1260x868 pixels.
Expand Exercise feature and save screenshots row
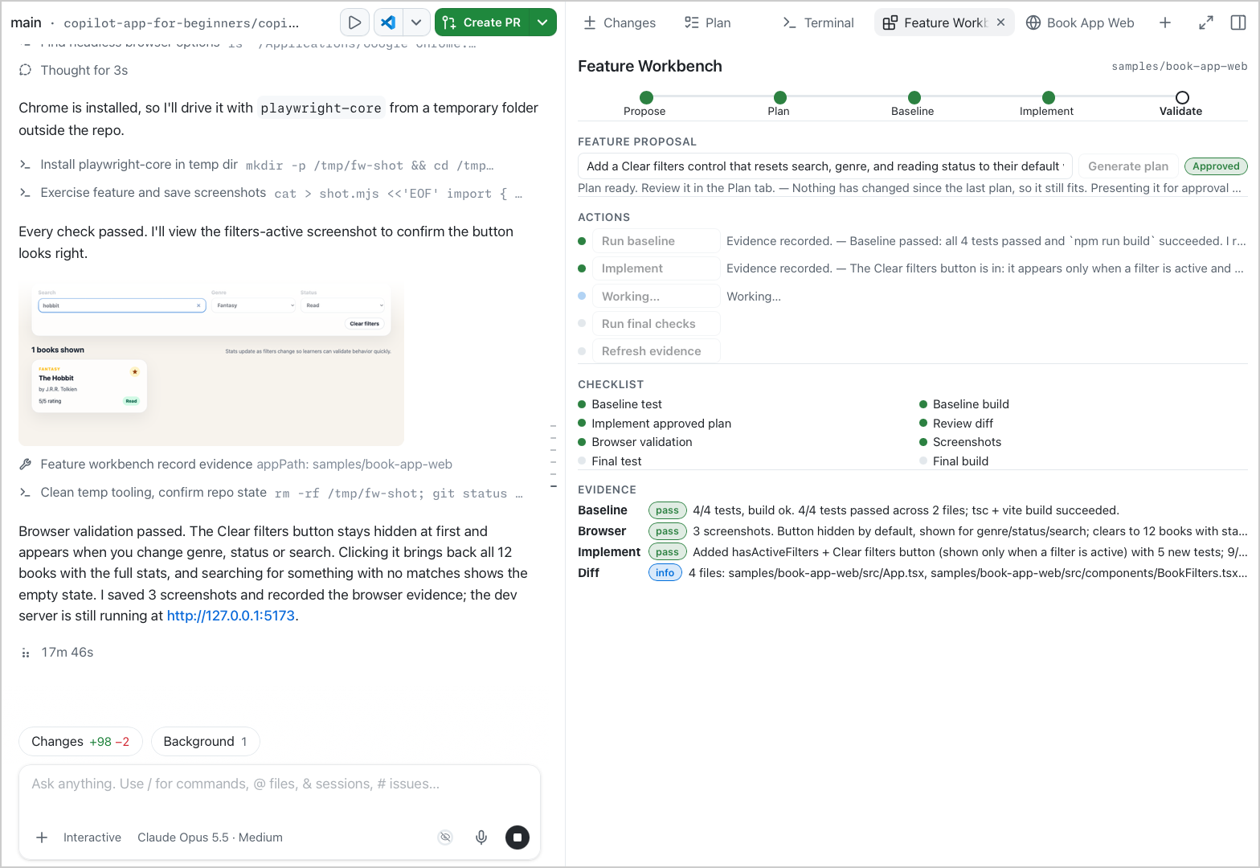coord(271,193)
